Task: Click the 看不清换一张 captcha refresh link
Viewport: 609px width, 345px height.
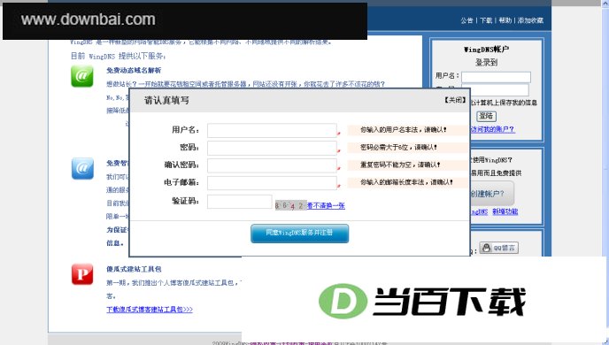Action: 326,206
